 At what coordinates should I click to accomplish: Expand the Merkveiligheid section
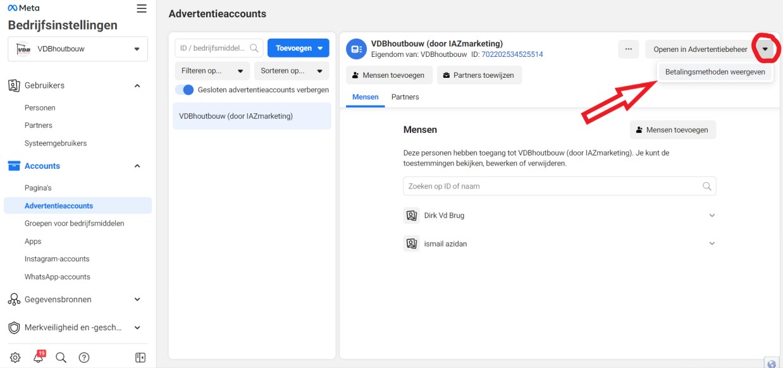click(x=137, y=328)
